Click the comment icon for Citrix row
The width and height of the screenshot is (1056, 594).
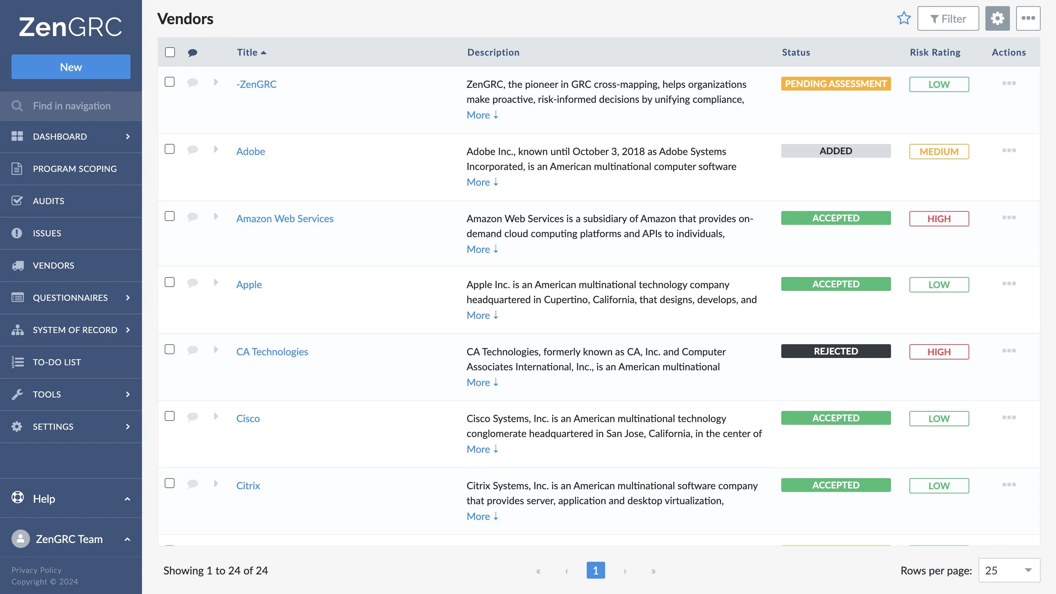click(x=192, y=484)
